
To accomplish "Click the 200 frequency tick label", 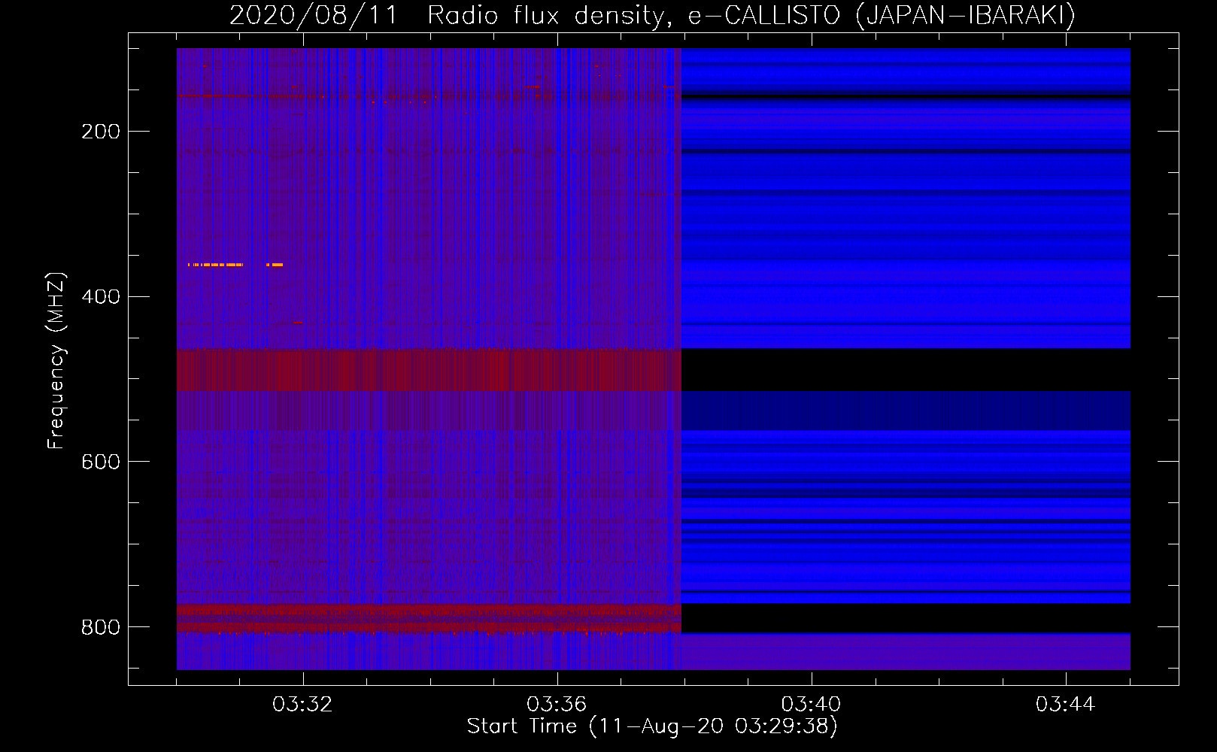I will 101,132.
